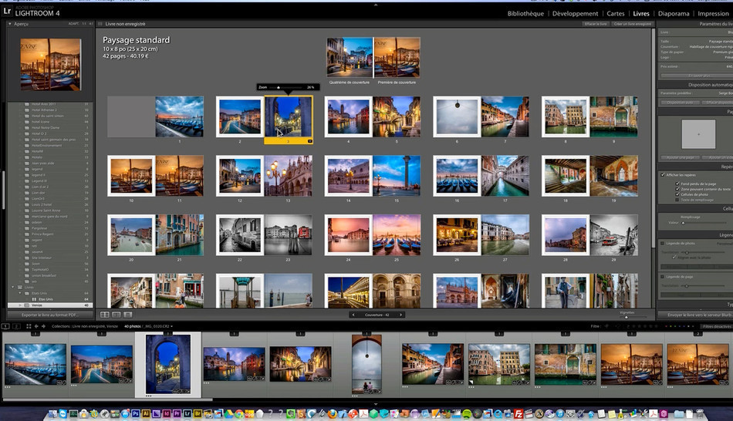Select the Livres module
The image size is (733, 421).
641,14
